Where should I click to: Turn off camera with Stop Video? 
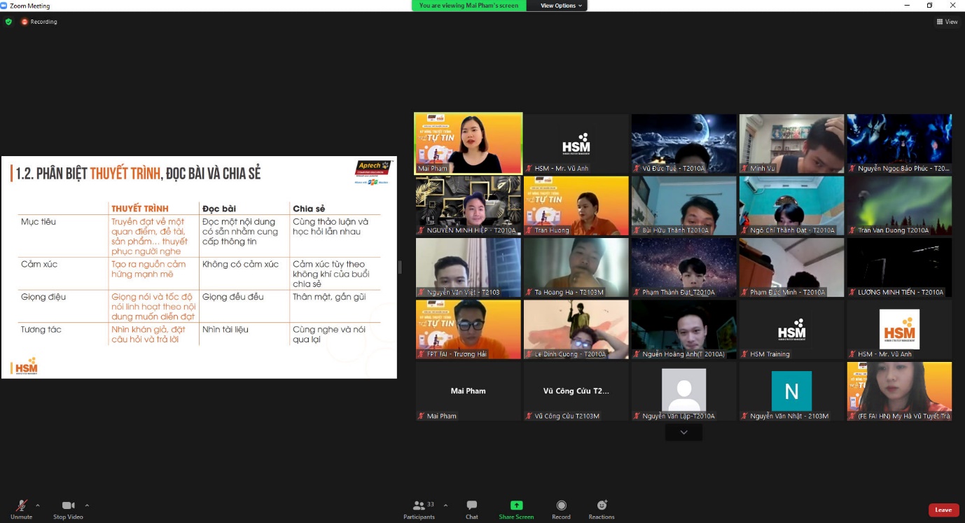[68, 508]
